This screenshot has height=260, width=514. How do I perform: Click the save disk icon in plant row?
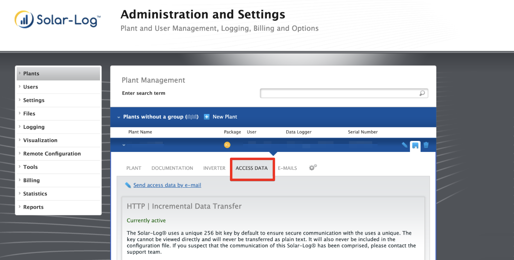(x=415, y=145)
